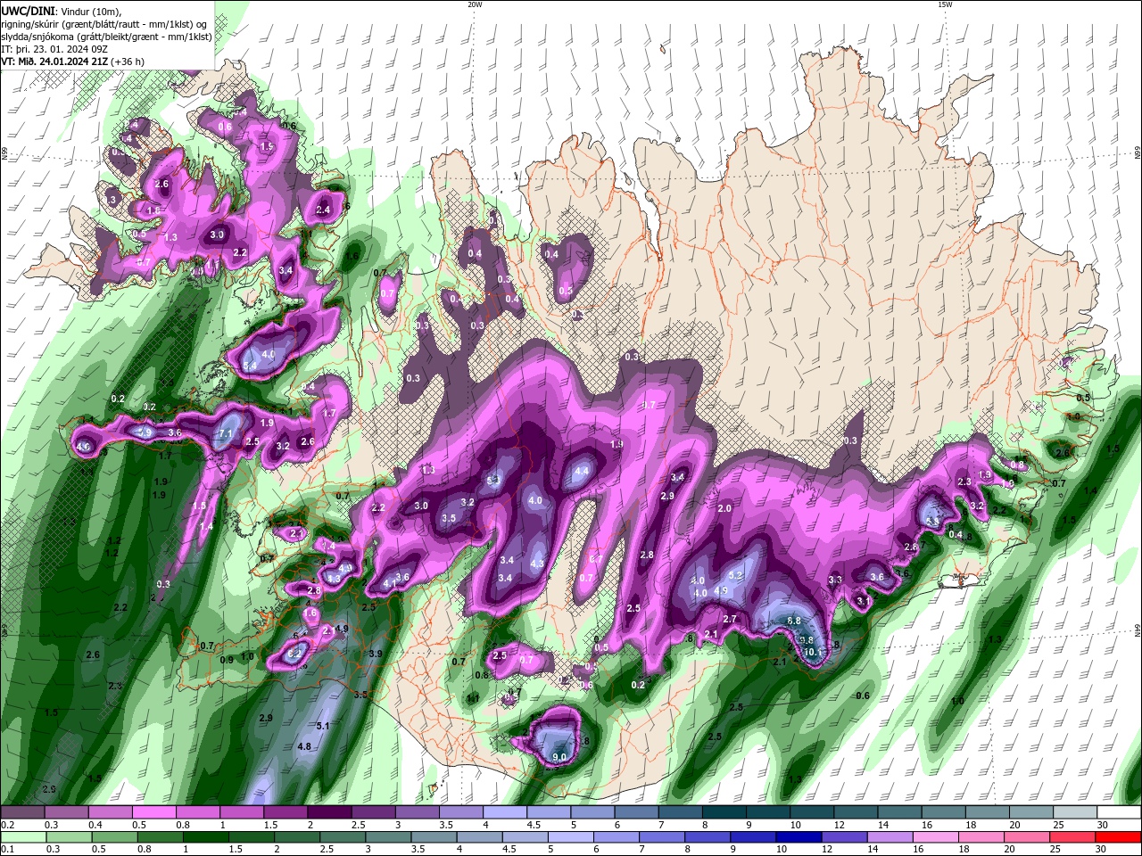
Task: Pick the bright pink 0.5 swatch in the snow scale
Action: pos(153,812)
